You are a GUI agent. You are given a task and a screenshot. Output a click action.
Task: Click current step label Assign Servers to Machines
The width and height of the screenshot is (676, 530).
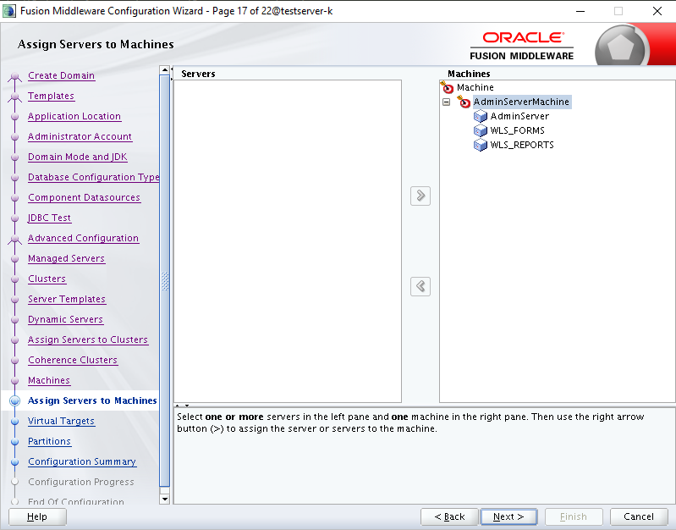tap(92, 400)
